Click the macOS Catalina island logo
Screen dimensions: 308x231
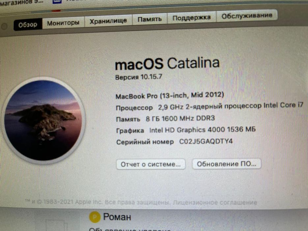(43, 120)
